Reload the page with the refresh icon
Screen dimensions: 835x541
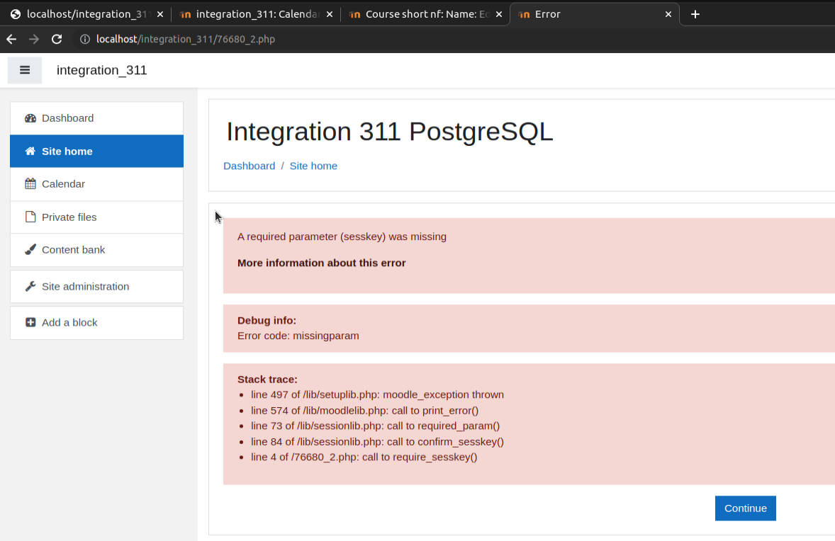[x=57, y=40]
